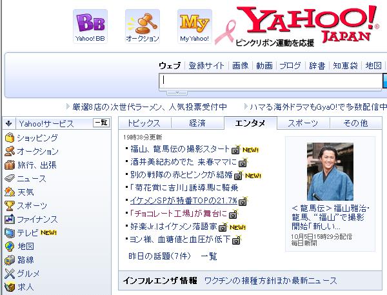The height and width of the screenshot is (295, 387).
Task: Click camera icon beside 好楽Jr. headline
Action: coord(223,227)
